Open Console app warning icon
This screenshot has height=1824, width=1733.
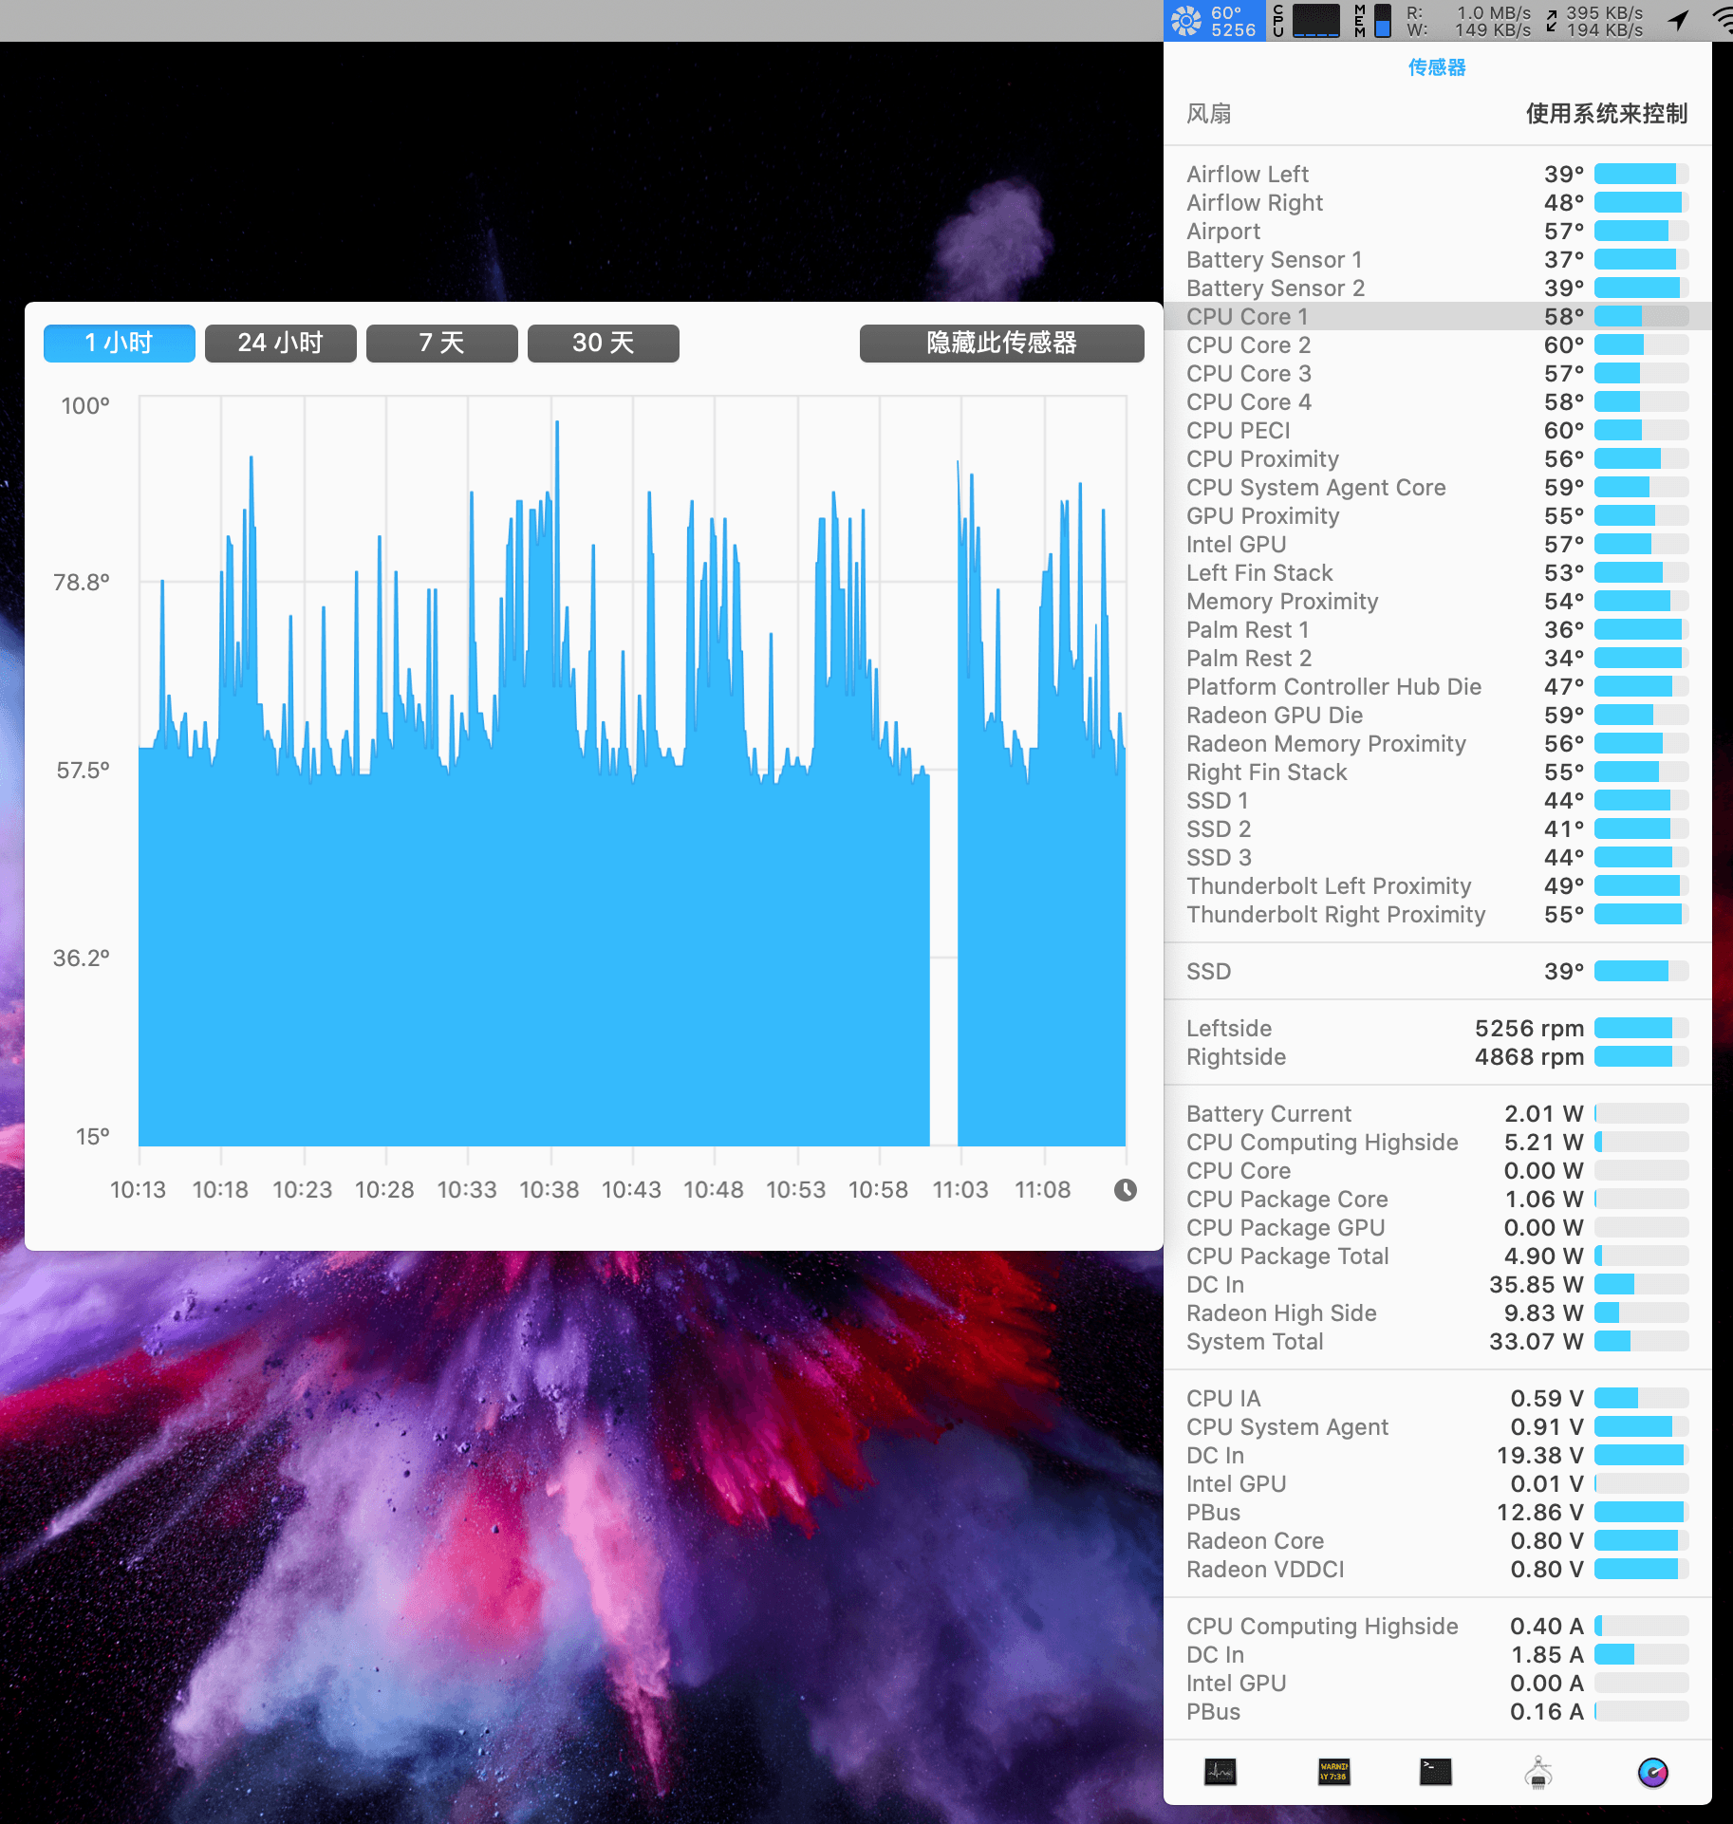tap(1333, 1772)
